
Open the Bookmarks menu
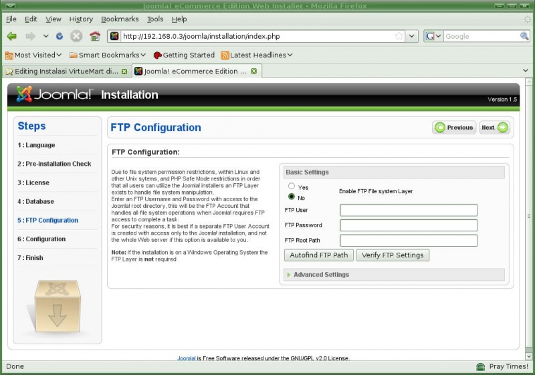[x=120, y=19]
